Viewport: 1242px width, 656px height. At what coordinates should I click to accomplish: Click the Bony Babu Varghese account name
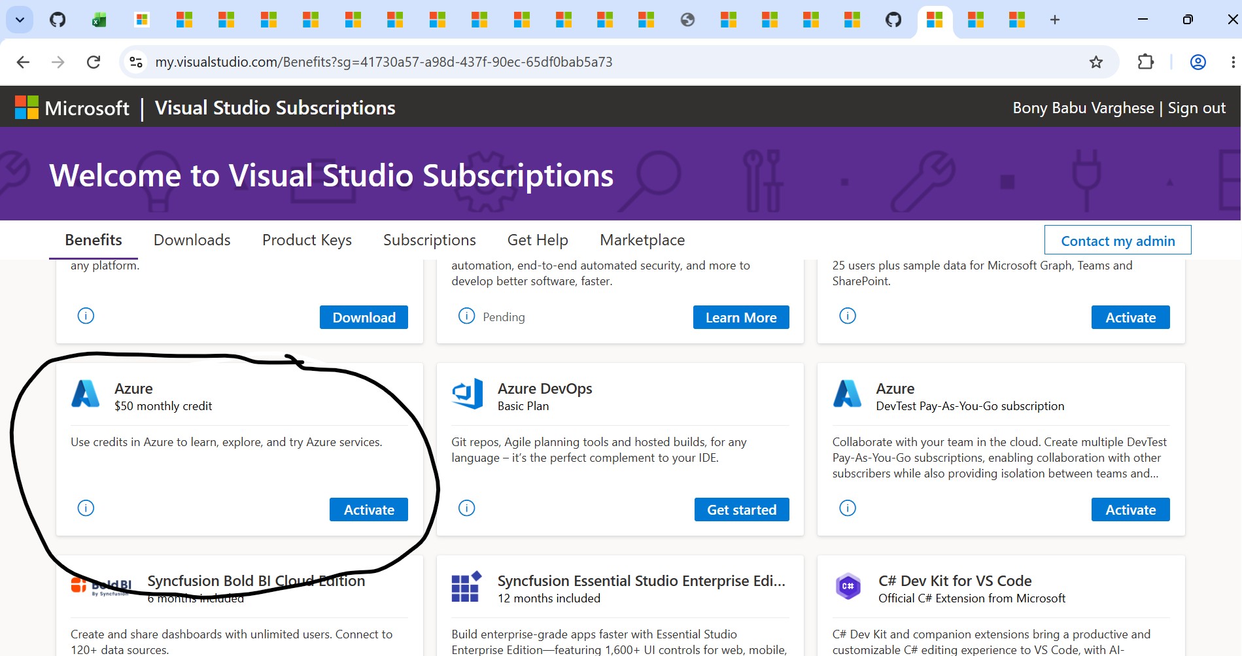point(1083,108)
